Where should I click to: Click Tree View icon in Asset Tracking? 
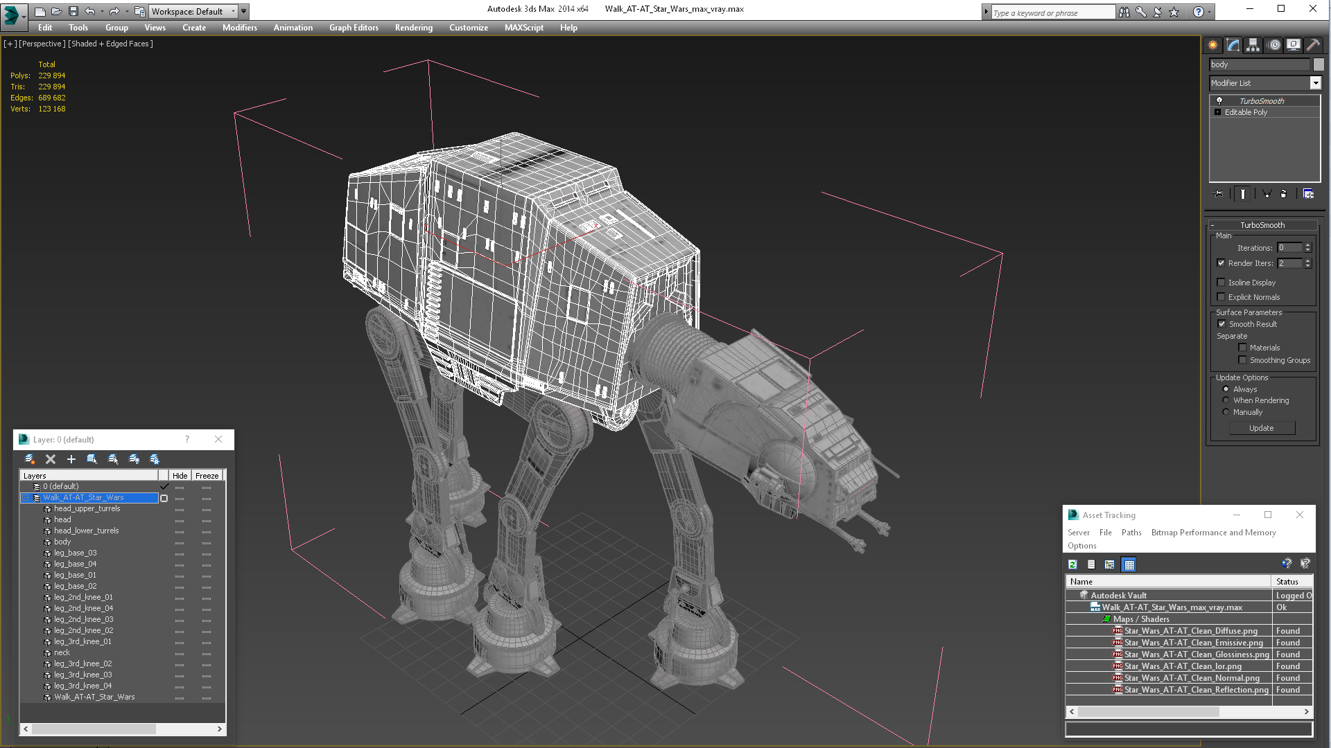(1110, 564)
